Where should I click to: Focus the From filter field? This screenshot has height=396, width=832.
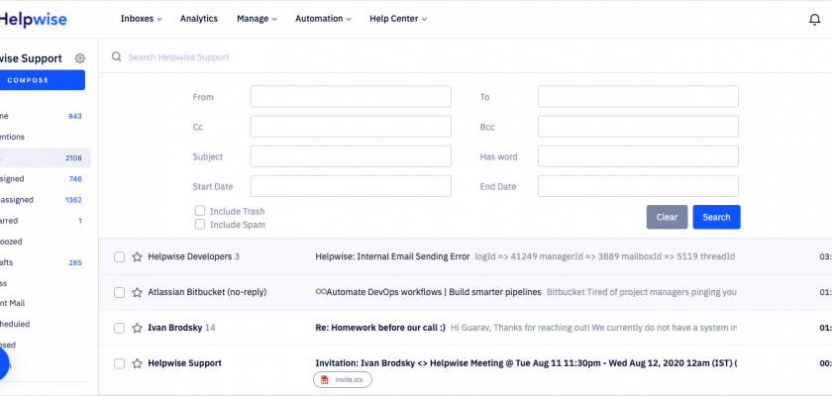click(351, 96)
